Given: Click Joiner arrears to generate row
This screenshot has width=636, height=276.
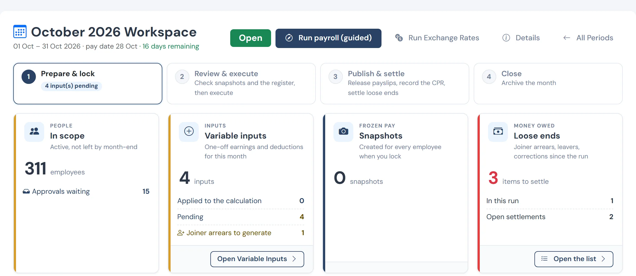Looking at the screenshot, I should (x=241, y=233).
